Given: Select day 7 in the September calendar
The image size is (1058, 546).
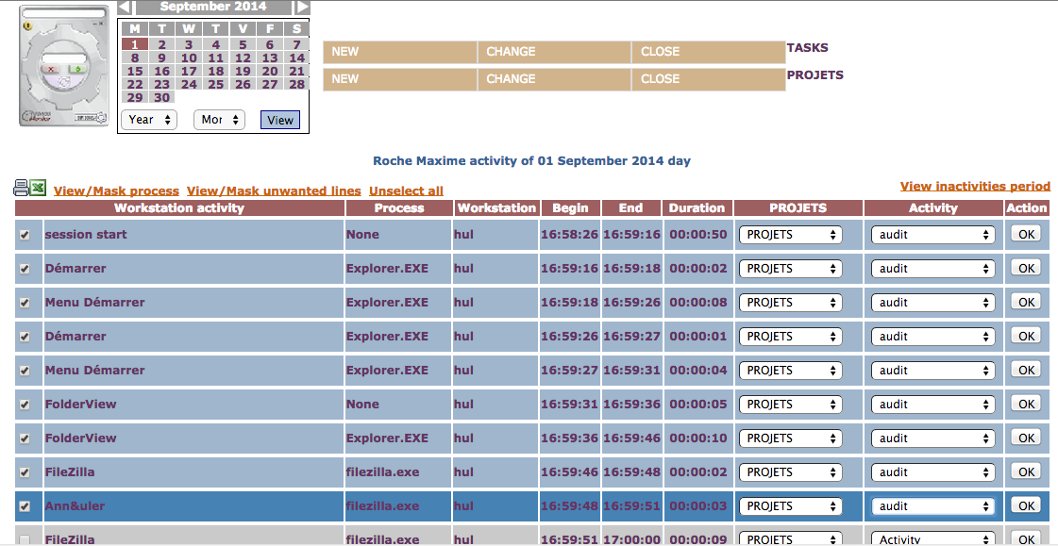Looking at the screenshot, I should point(297,44).
